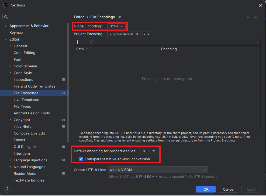Open Font settings page
Screen dimensions: 266x196
pos(18,60)
